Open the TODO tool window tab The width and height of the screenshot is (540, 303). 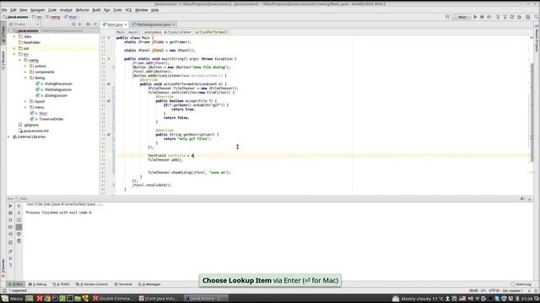click(x=61, y=284)
